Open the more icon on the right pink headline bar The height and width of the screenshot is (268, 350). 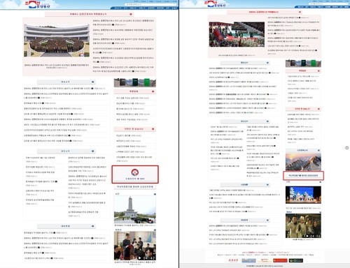coord(300,12)
